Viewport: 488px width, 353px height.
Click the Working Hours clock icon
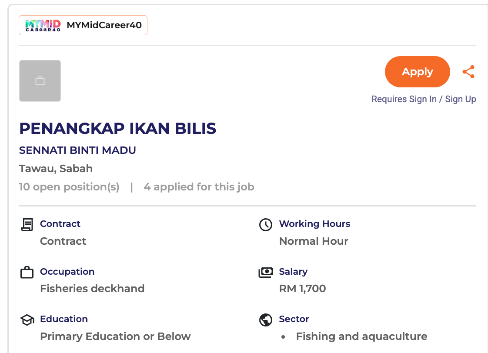265,225
